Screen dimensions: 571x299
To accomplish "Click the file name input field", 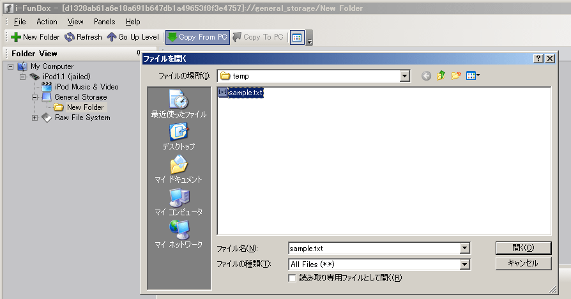I will pos(373,248).
